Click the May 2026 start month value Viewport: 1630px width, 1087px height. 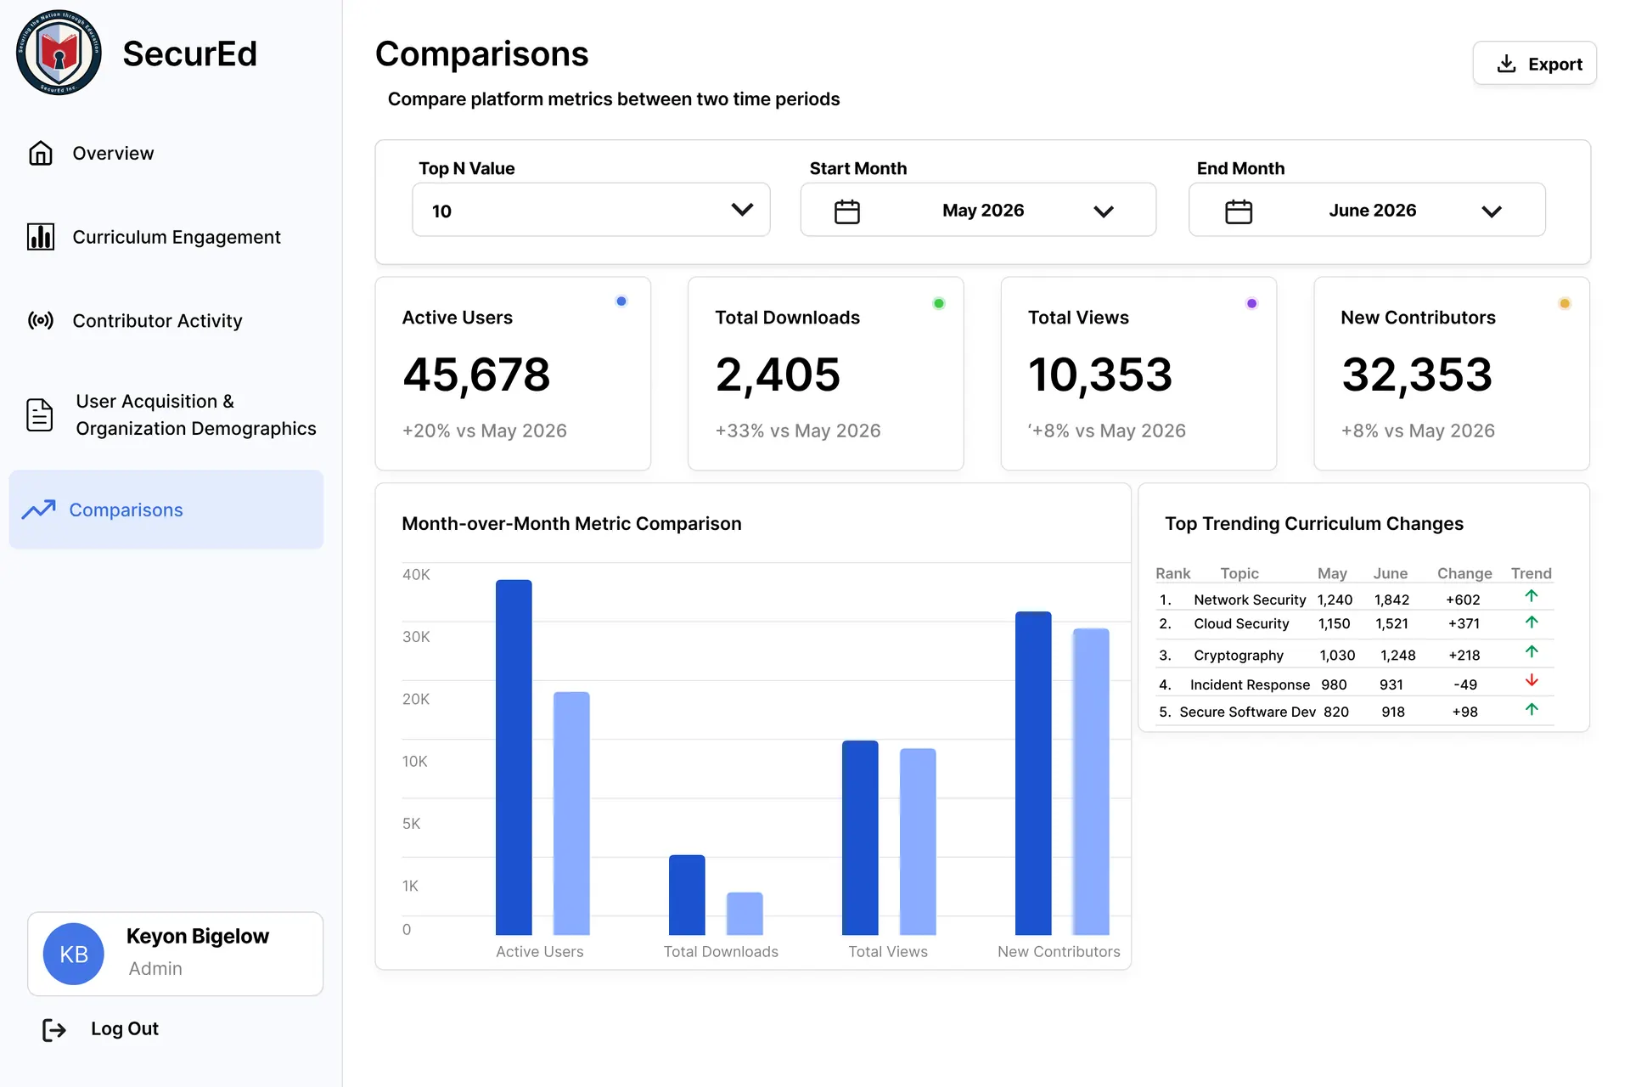coord(983,211)
